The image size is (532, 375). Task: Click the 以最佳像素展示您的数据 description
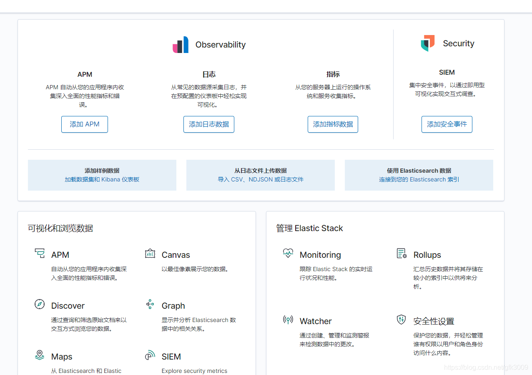(195, 269)
